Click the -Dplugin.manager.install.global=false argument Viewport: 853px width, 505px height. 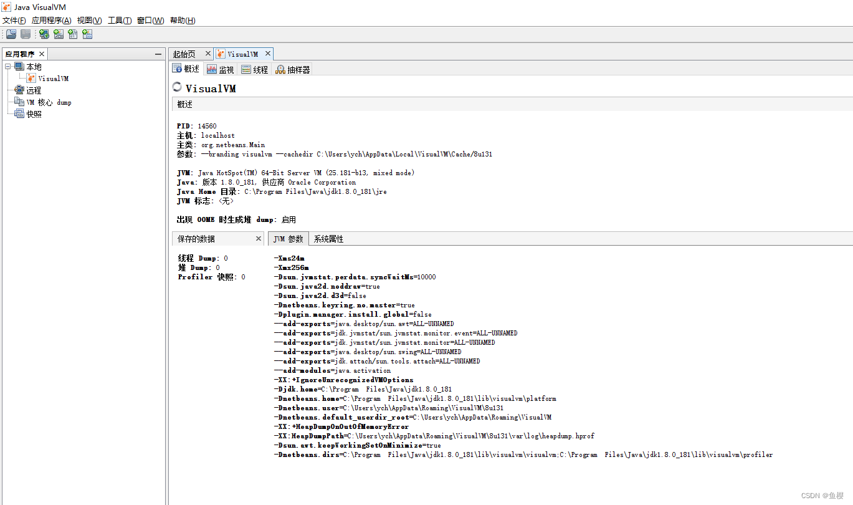[x=353, y=314]
